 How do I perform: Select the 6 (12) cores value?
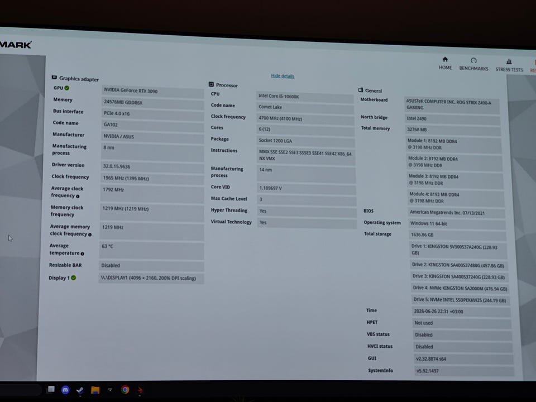[305, 130]
